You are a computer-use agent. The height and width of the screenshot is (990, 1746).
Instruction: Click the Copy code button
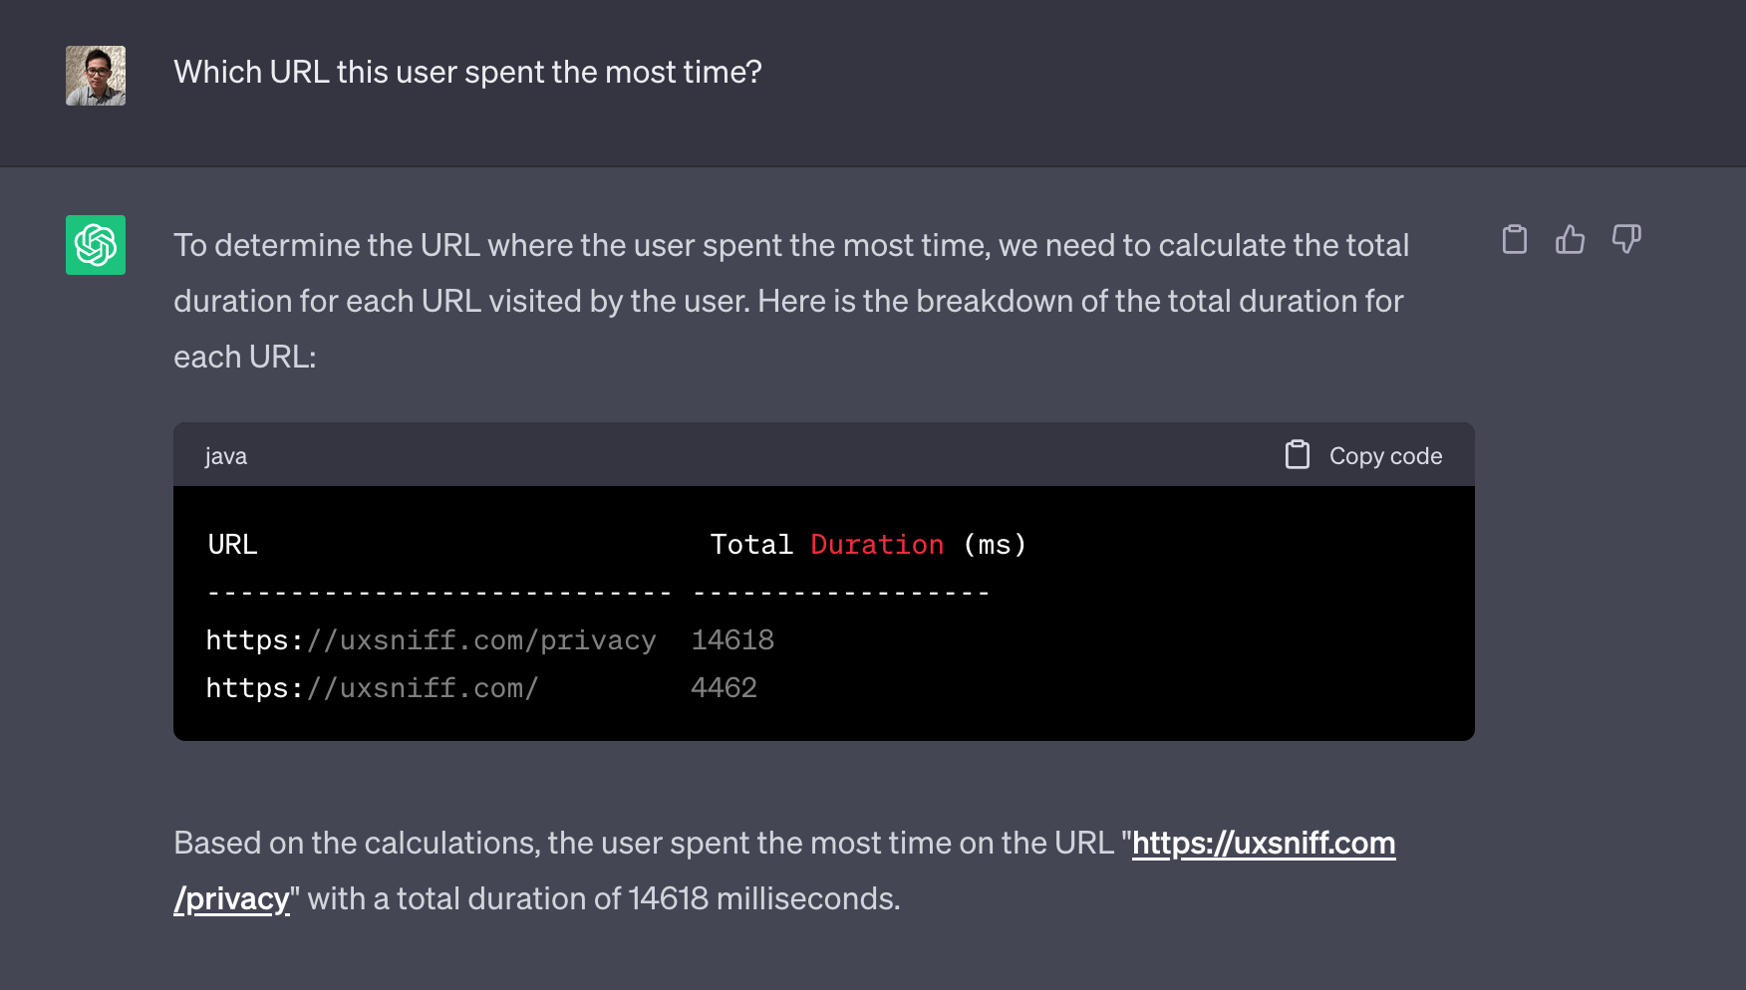tap(1384, 455)
